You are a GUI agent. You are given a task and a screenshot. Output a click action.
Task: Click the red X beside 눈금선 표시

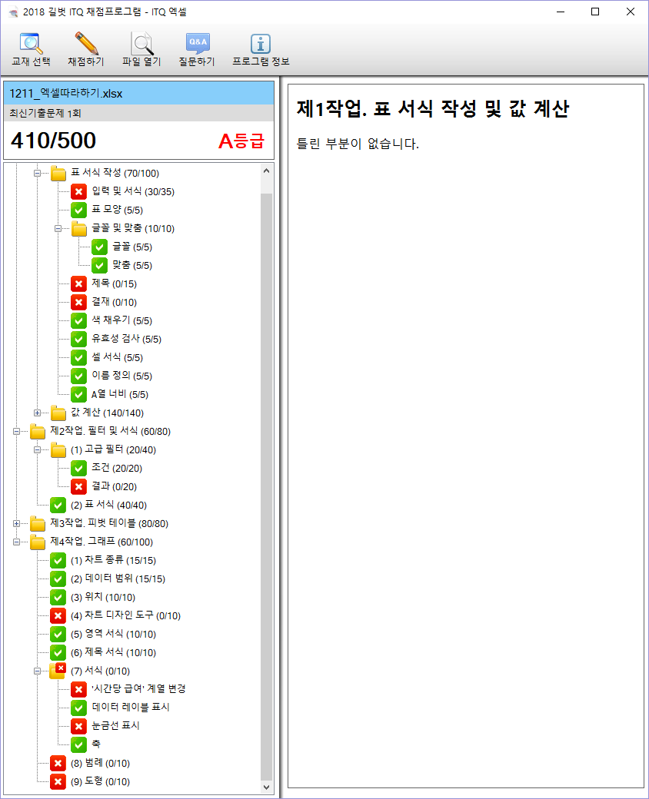click(78, 726)
